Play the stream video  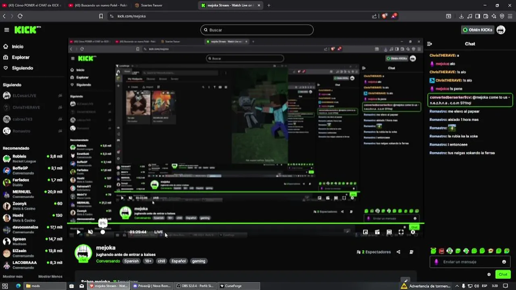(78, 232)
